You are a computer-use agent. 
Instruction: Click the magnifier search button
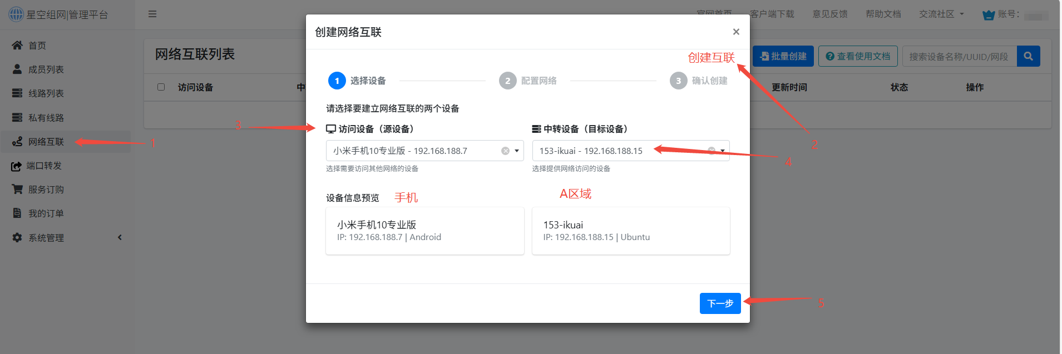pyautogui.click(x=1029, y=56)
